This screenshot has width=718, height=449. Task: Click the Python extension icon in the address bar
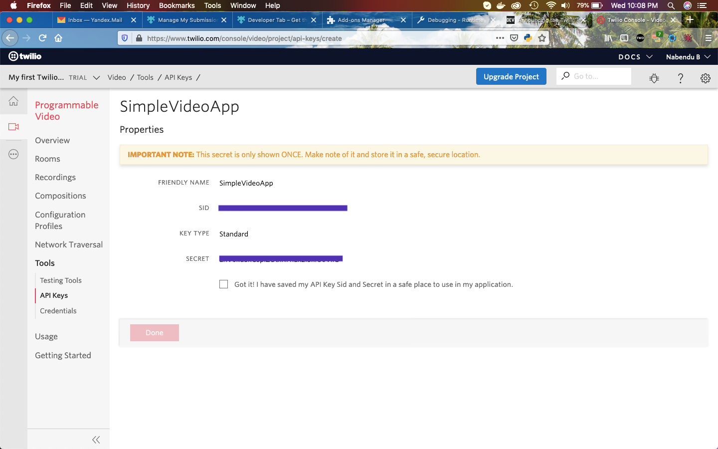point(528,38)
